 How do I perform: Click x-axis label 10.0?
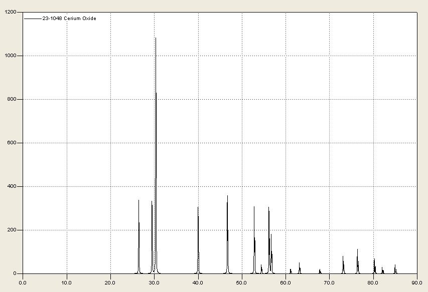click(x=66, y=283)
